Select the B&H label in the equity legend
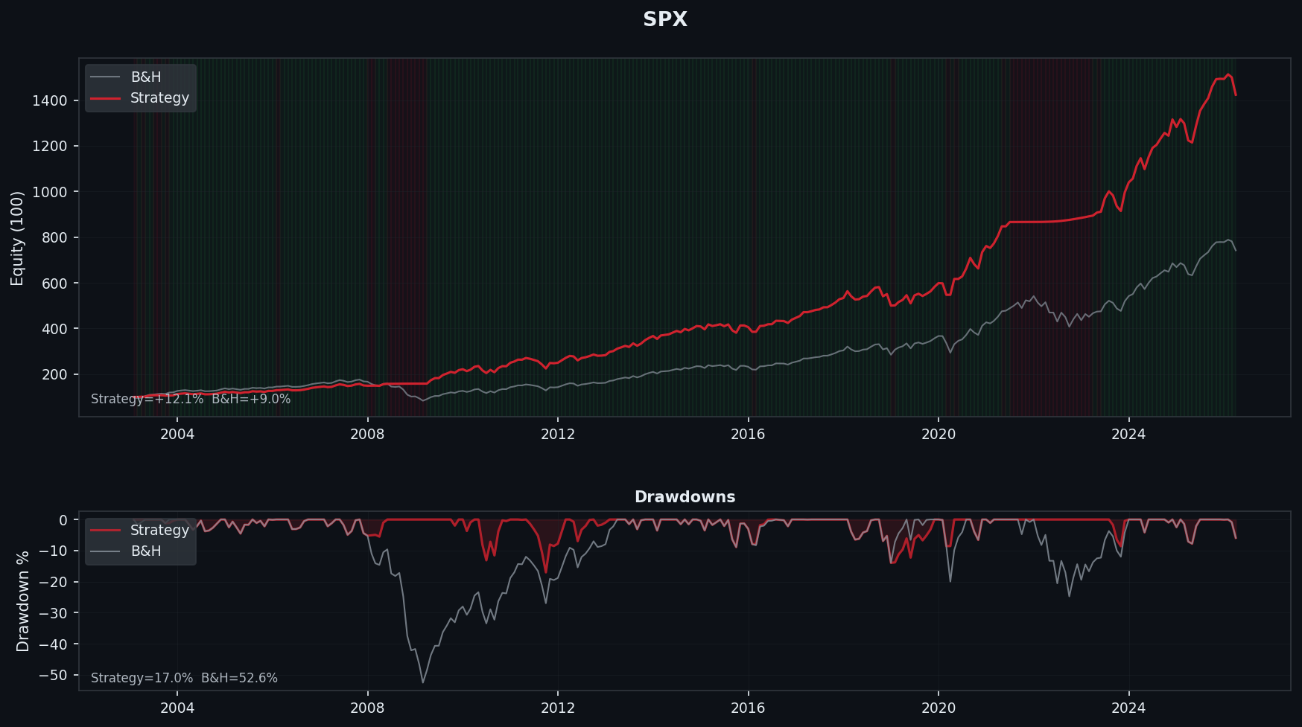The width and height of the screenshot is (1302, 727). 146,77
